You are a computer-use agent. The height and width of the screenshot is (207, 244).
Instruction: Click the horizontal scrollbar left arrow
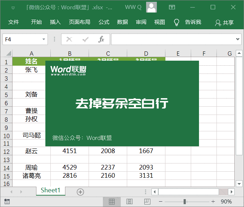pos(155,192)
